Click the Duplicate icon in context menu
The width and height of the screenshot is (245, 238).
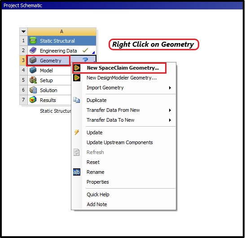click(77, 100)
